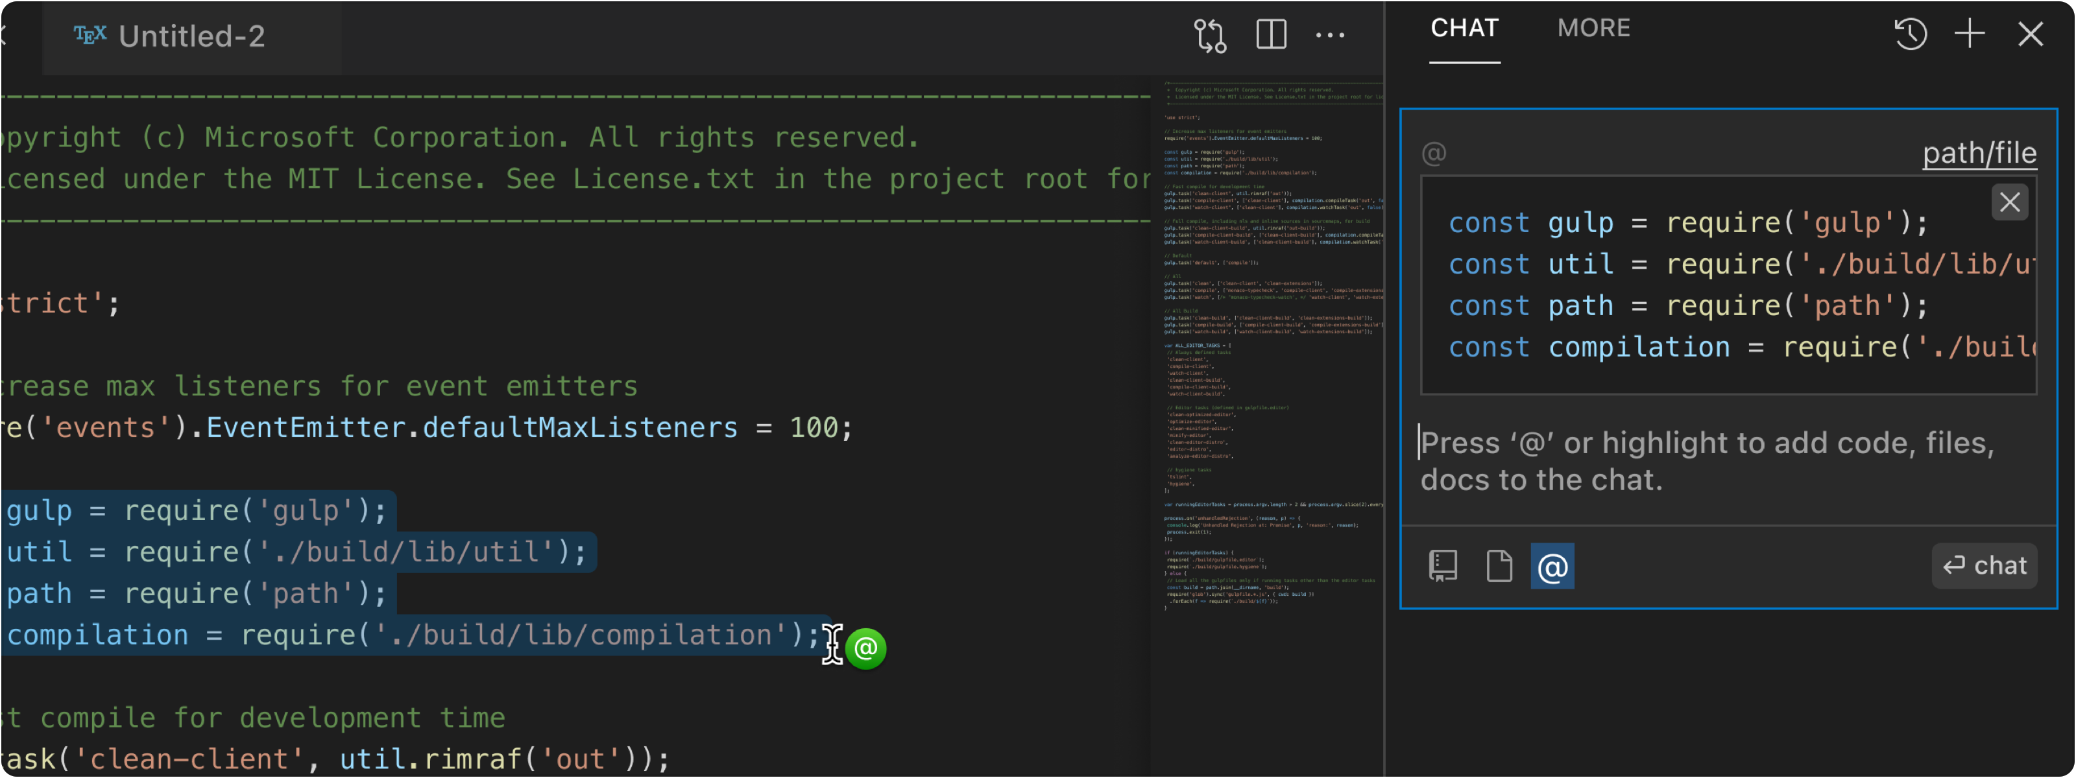Select the Untitled-2 editor tab
This screenshot has width=2076, height=778.
[x=192, y=37]
